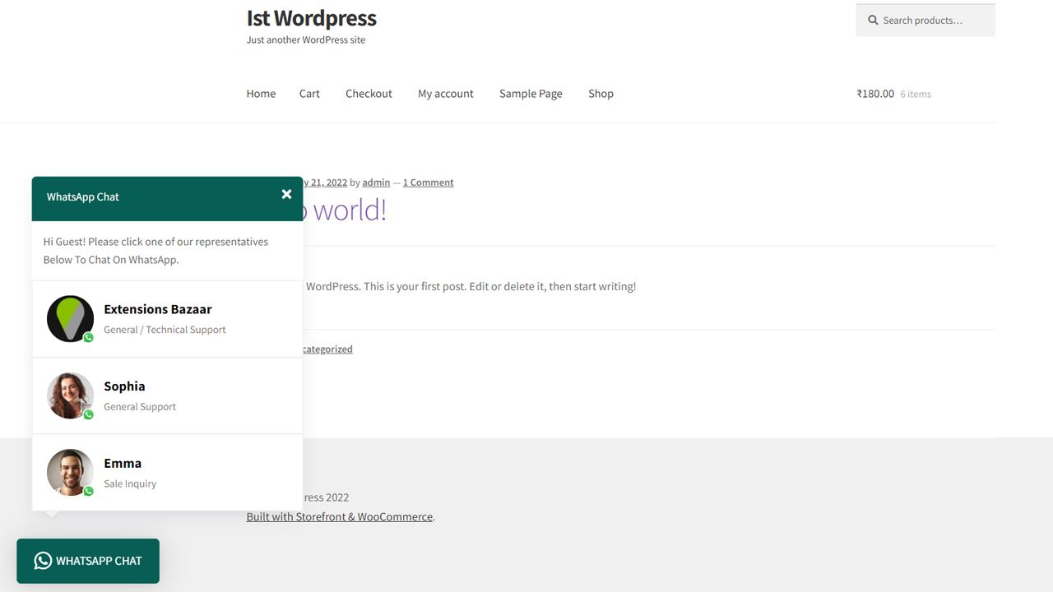Start chat with Sophia
Screen dimensions: 1053x592
click(167, 395)
